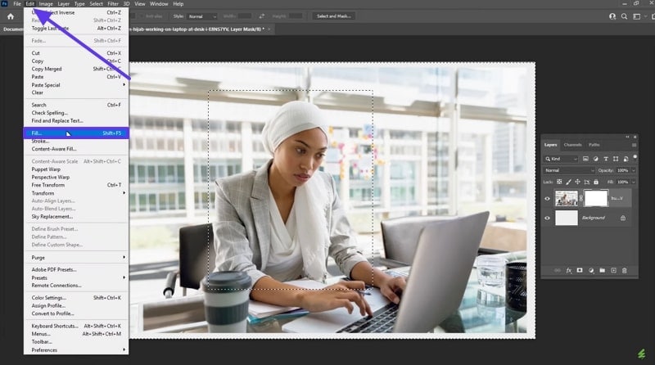Open the Style Normal dropdown
Image resolution: width=655 pixels, height=365 pixels.
coord(202,16)
